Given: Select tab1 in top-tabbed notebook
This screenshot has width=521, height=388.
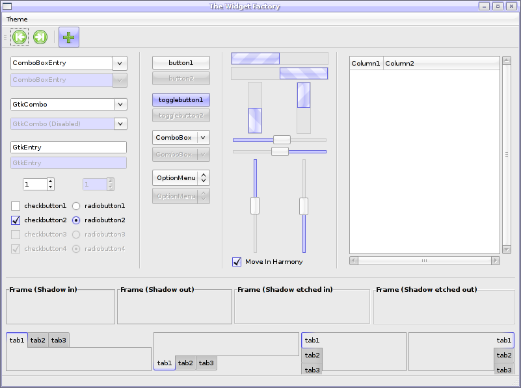Looking at the screenshot, I should pyautogui.click(x=17, y=340).
